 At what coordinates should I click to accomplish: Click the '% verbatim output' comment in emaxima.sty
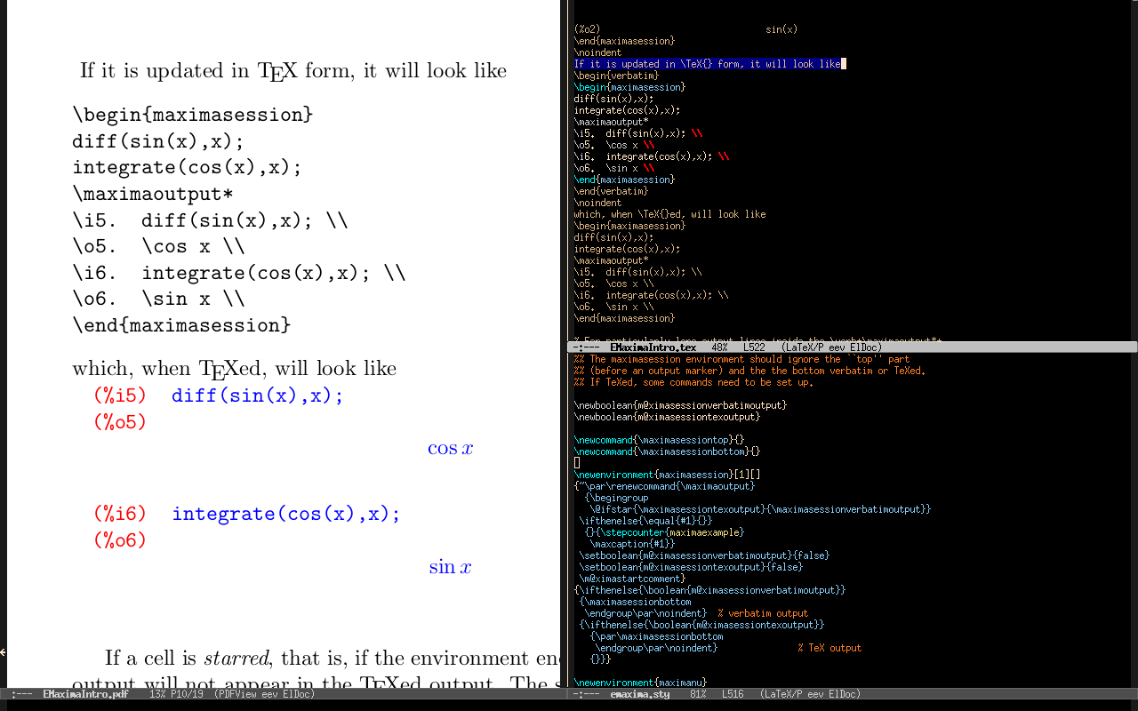pyautogui.click(x=763, y=613)
